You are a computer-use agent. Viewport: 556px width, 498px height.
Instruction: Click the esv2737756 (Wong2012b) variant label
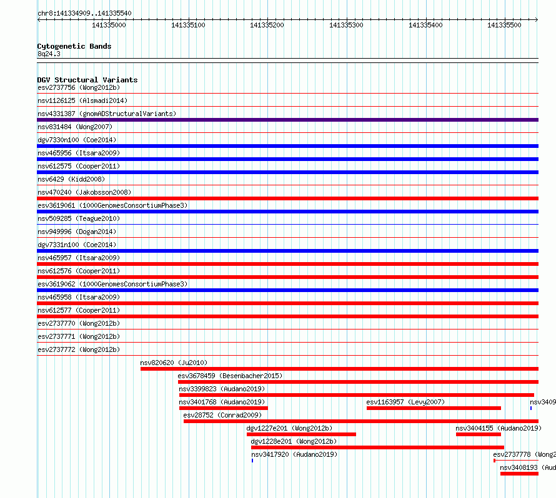pos(79,87)
